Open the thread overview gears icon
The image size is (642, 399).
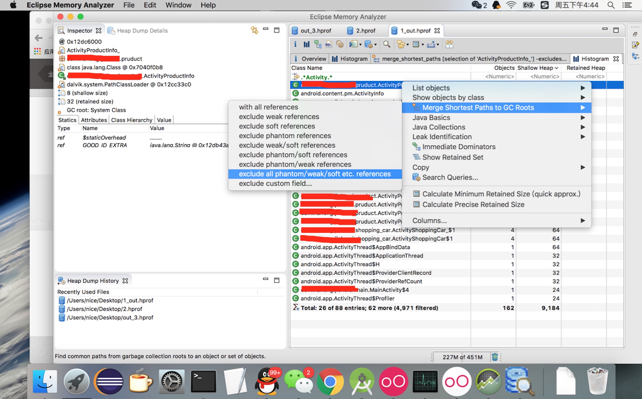[x=340, y=44]
